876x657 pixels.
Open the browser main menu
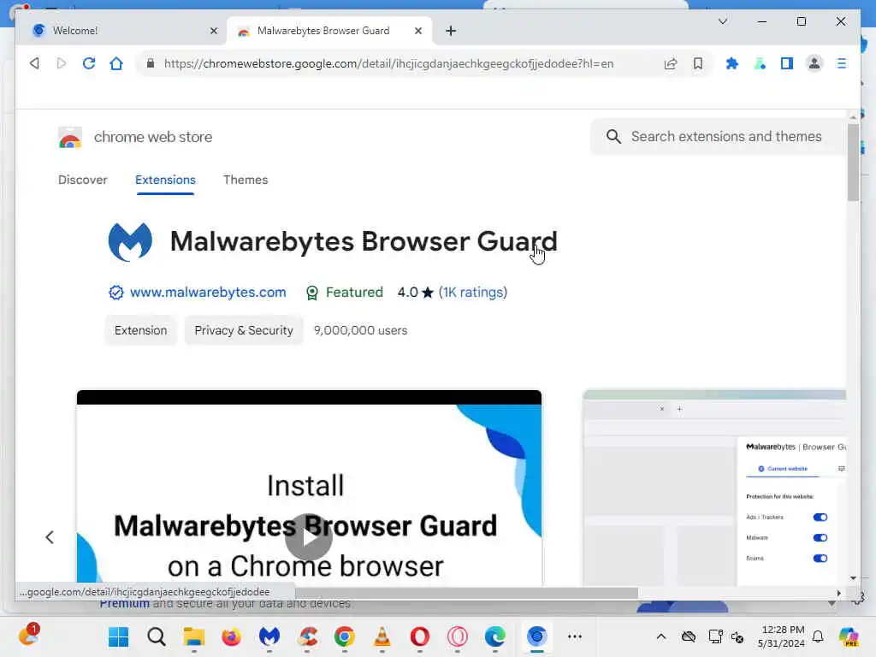[842, 63]
